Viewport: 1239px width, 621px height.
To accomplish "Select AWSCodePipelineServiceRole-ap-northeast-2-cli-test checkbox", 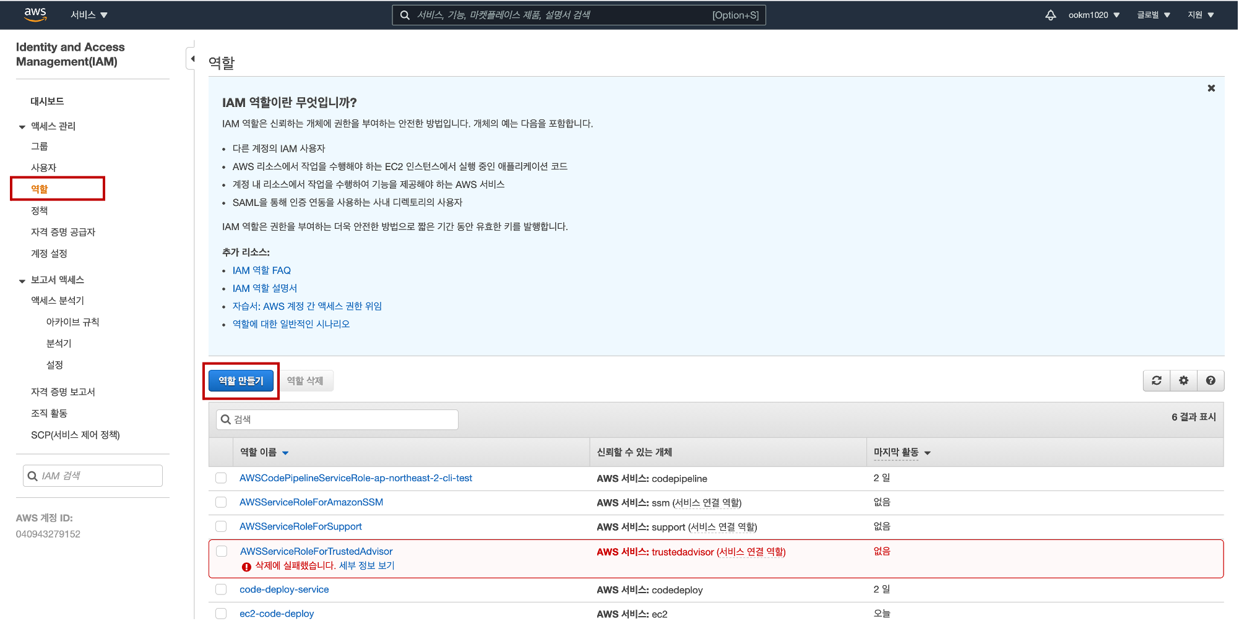I will pos(221,478).
